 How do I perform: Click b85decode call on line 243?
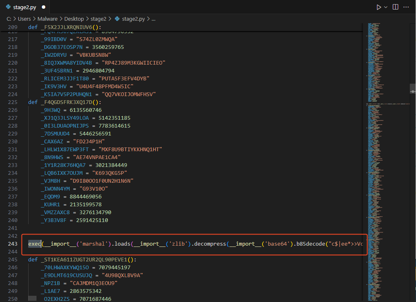pos(310,244)
